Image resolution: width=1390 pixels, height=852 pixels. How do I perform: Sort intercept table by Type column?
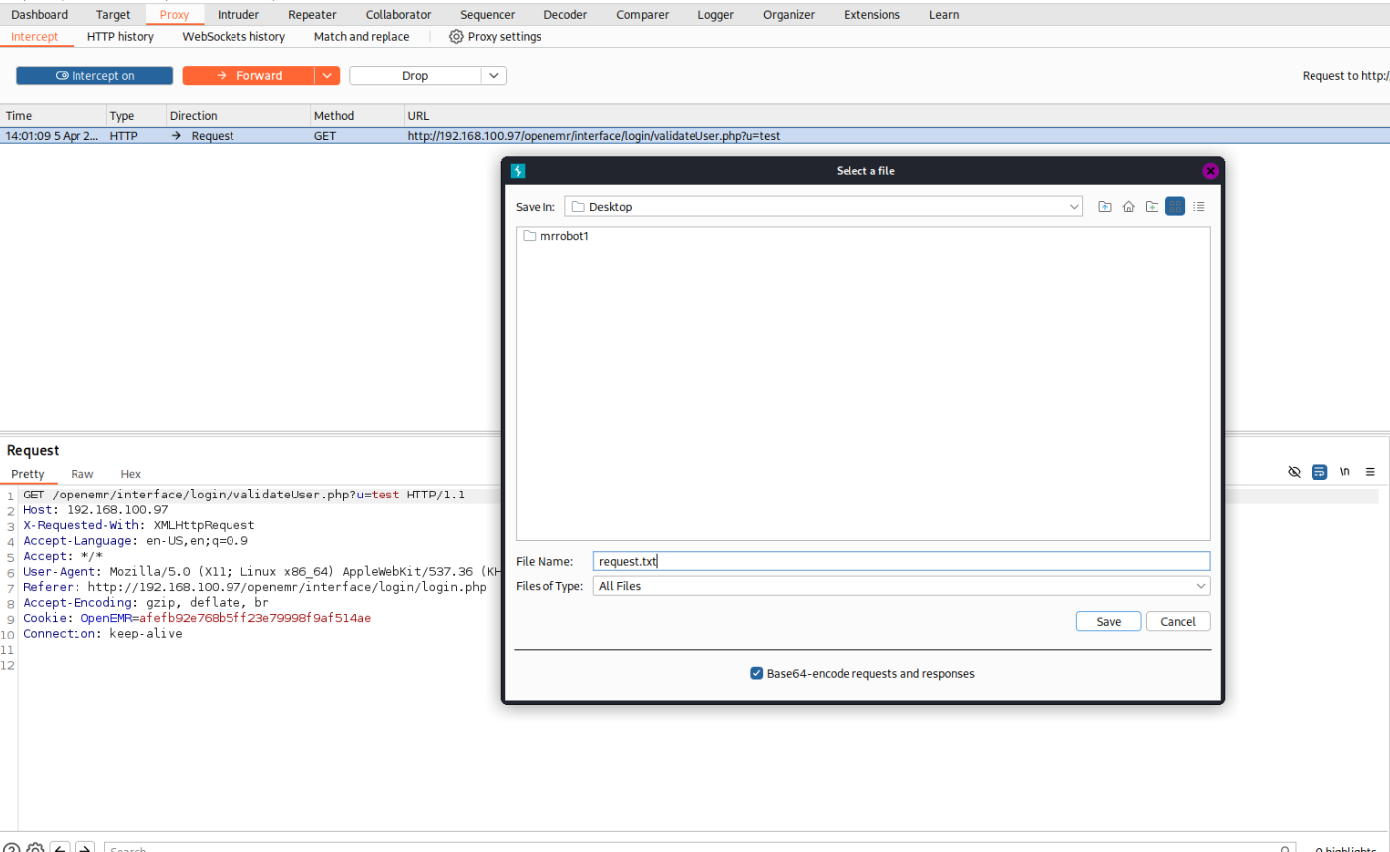(x=137, y=116)
